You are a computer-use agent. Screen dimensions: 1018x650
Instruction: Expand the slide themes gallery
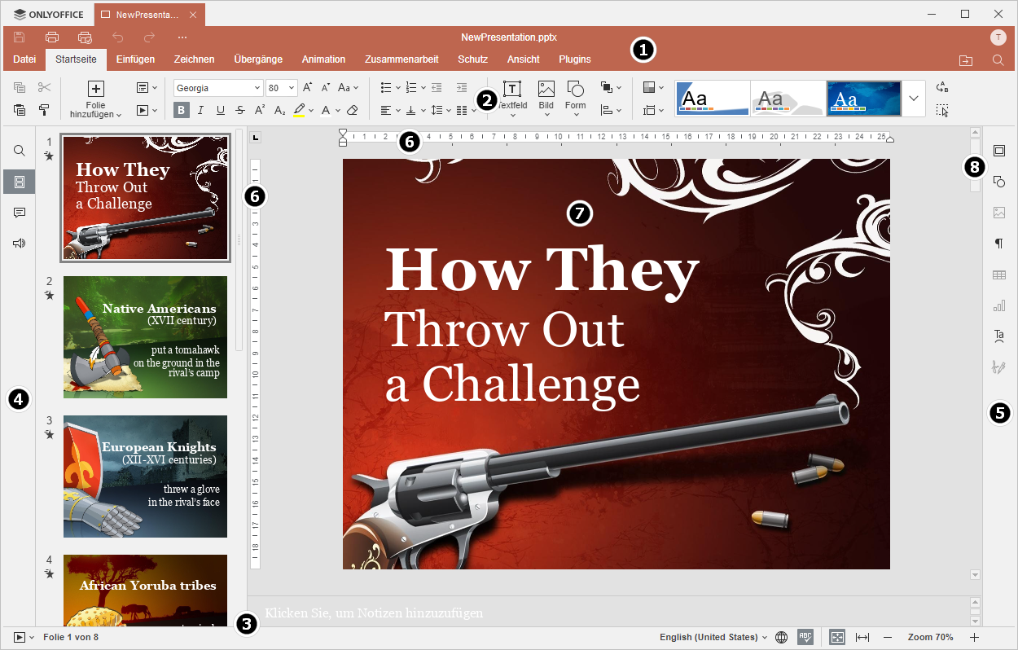pos(914,98)
